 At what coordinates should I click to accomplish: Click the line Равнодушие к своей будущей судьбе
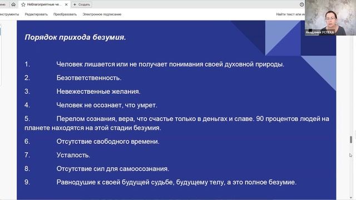(x=176, y=182)
